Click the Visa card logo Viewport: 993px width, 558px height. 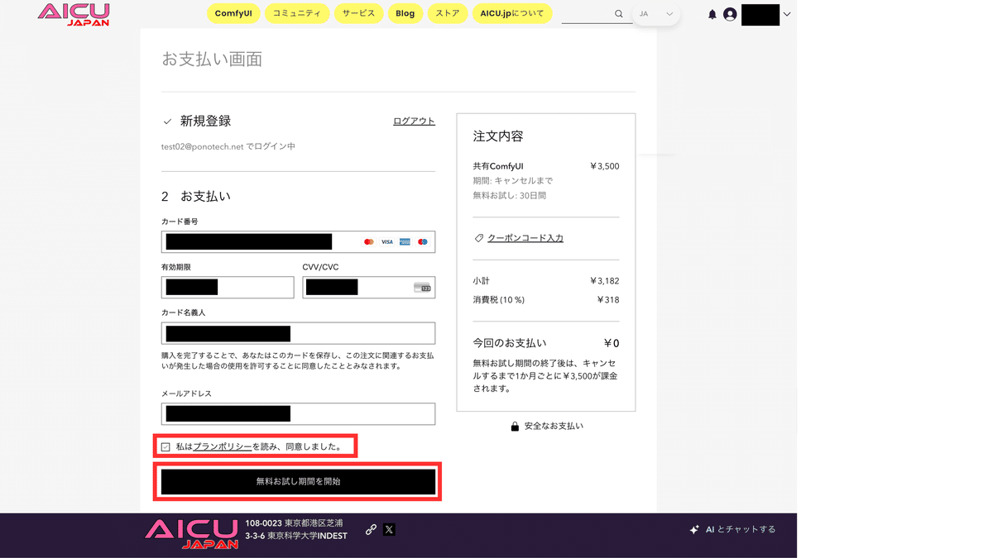point(386,241)
